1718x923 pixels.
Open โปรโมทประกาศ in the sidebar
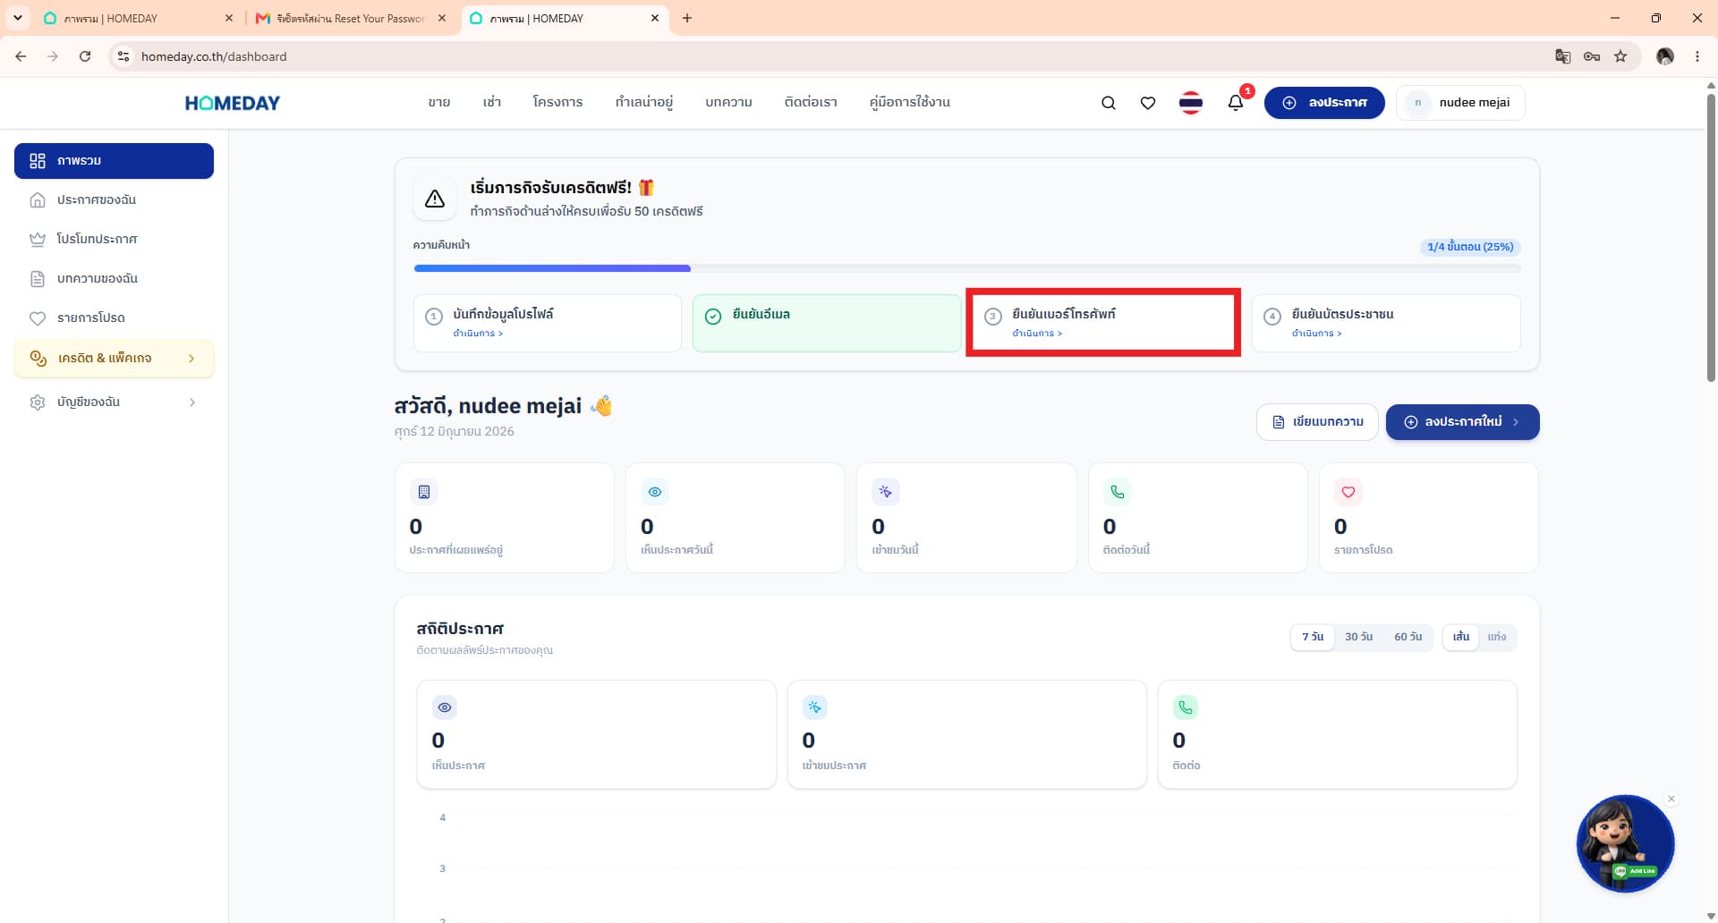coord(114,240)
